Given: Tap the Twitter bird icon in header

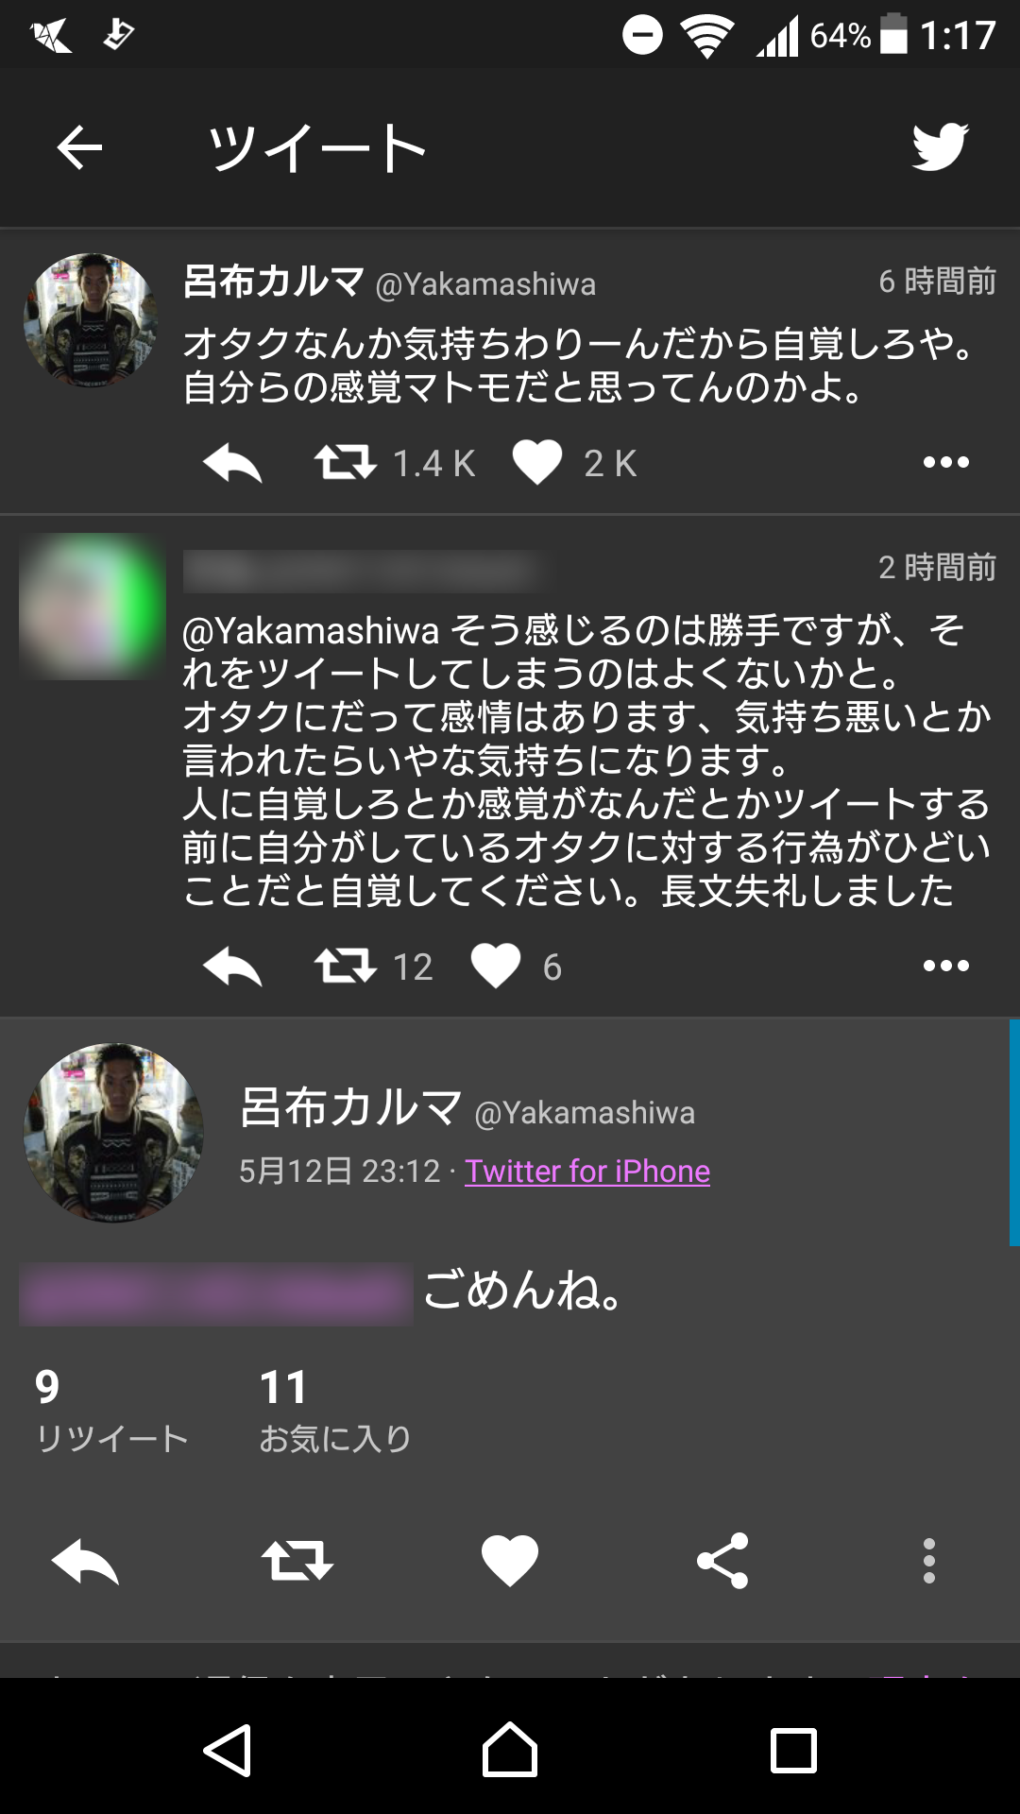Looking at the screenshot, I should 940,146.
